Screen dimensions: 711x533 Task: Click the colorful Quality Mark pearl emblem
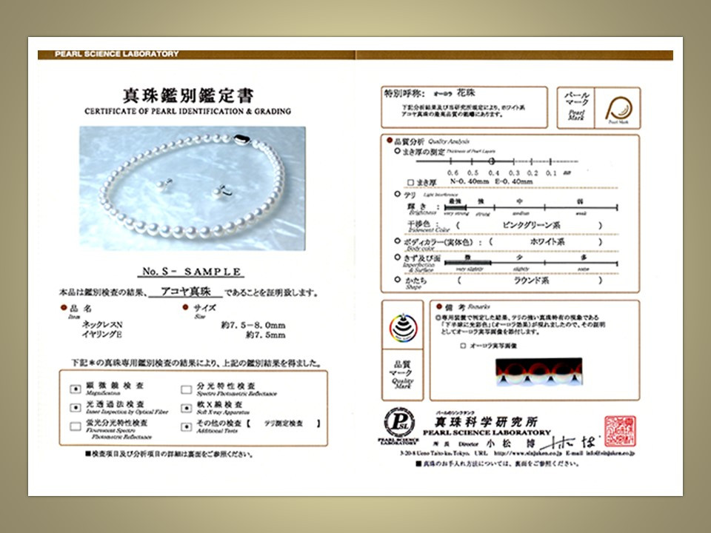(x=403, y=327)
